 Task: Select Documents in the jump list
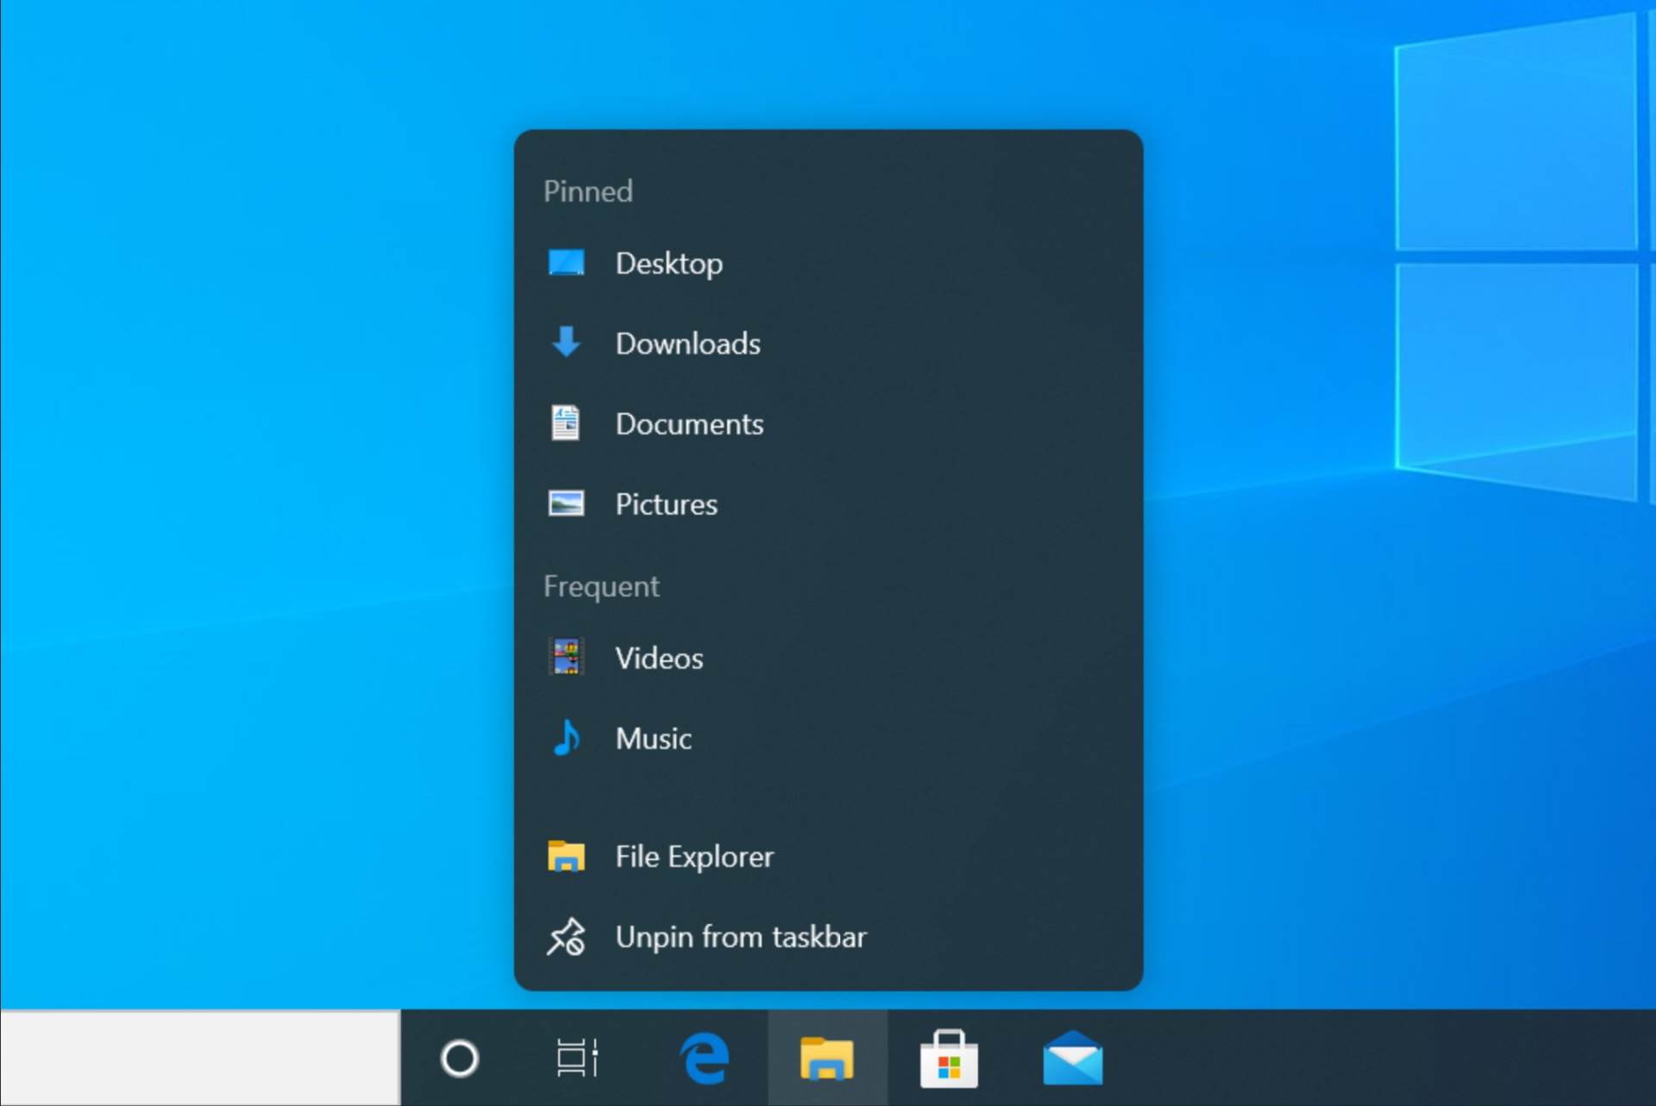[x=689, y=423]
